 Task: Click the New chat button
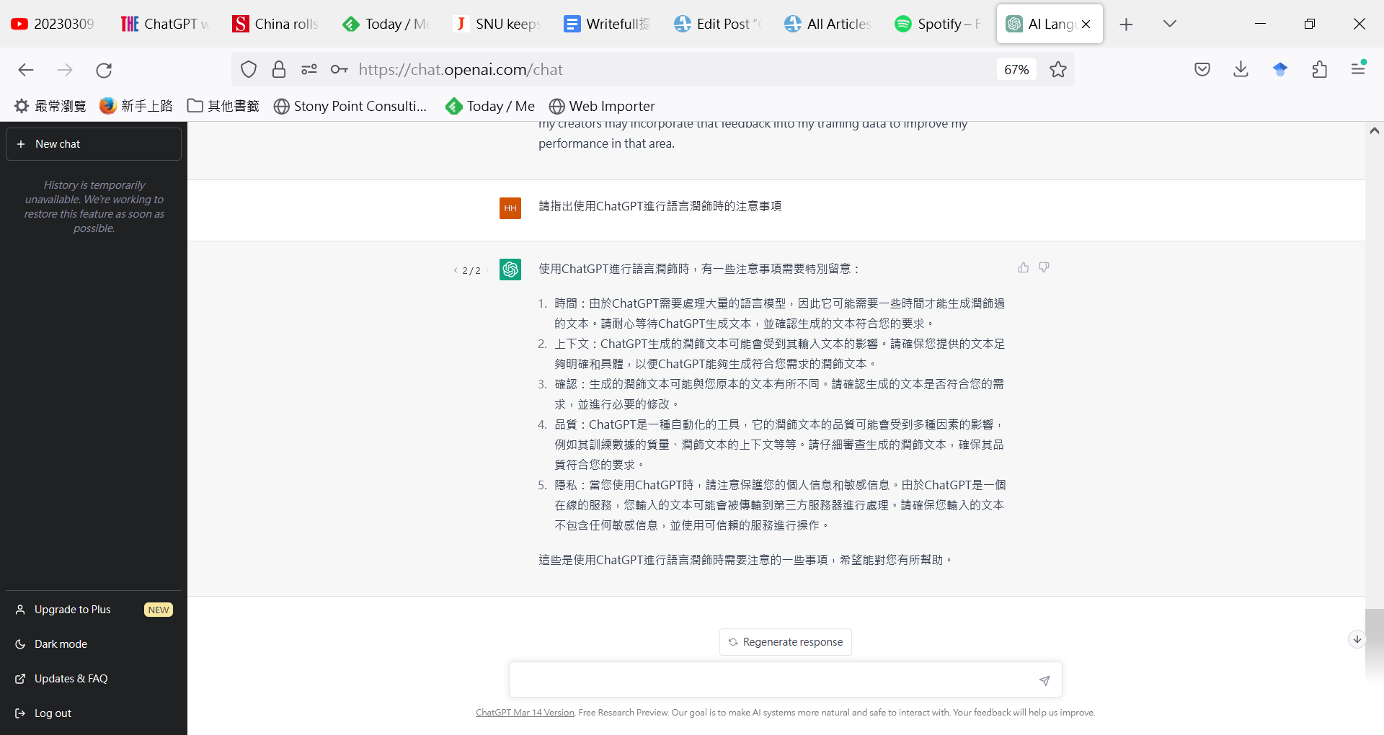(x=94, y=144)
